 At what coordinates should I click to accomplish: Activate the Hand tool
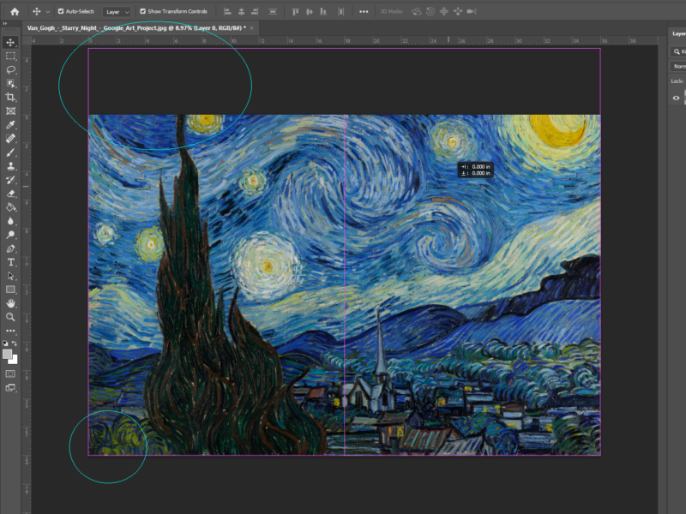click(x=11, y=303)
